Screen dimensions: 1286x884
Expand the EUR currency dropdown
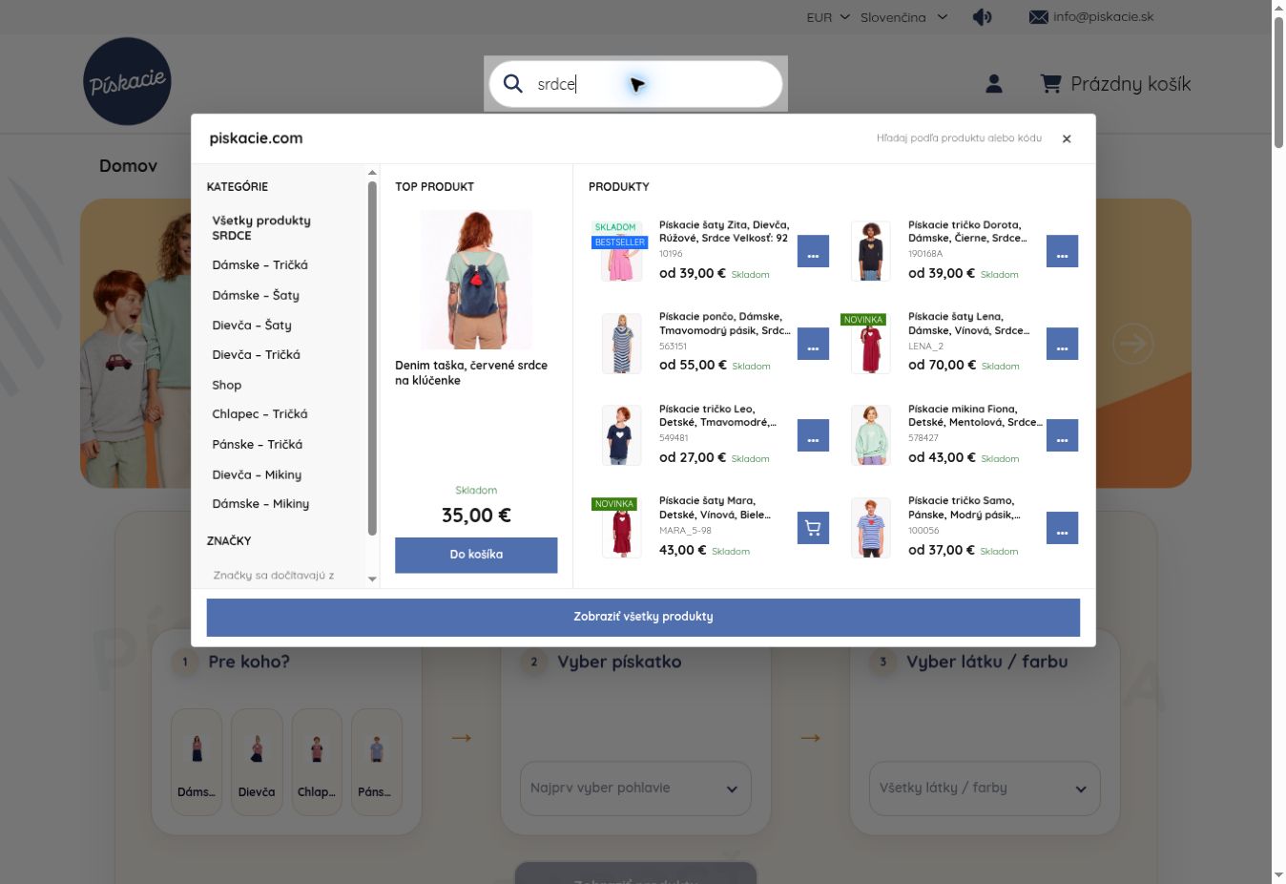click(x=828, y=17)
